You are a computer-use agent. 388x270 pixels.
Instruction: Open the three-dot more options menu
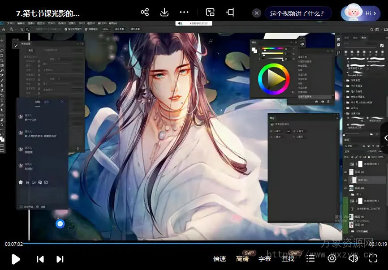(x=184, y=12)
